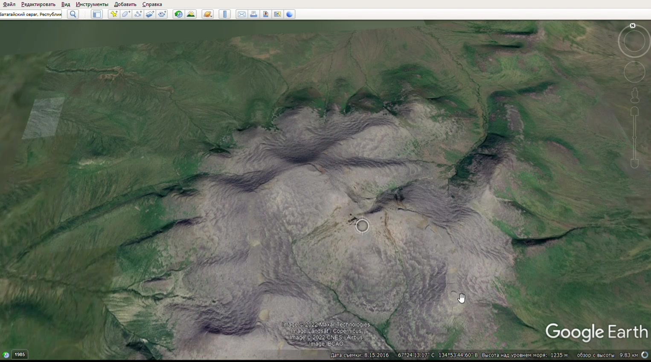Viewport: 651px width, 362px height.
Task: Click the streaming status circle indicator
Action: point(645,355)
